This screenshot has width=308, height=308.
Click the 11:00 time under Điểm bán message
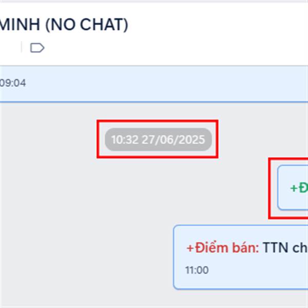click(x=197, y=270)
